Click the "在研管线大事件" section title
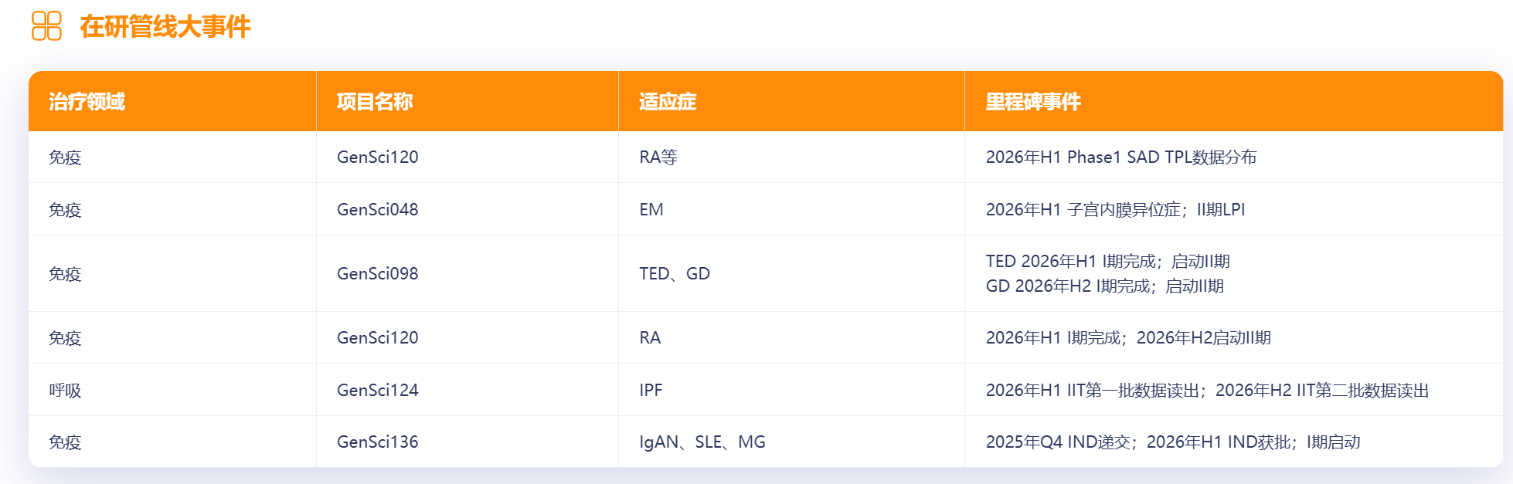Screen dimensions: 1513x484 pyautogui.click(x=165, y=27)
